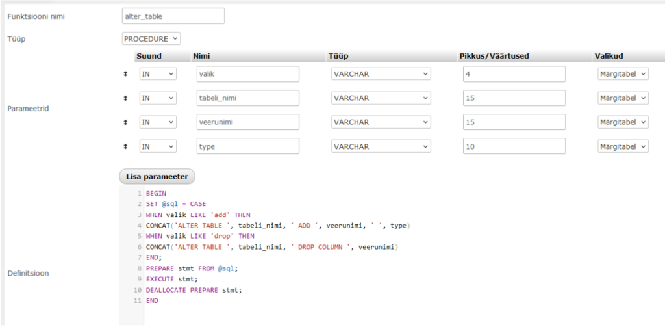Image resolution: width=665 pixels, height=327 pixels.
Task: Click line 8 PREPARE stmt in editor
Action: point(192,268)
